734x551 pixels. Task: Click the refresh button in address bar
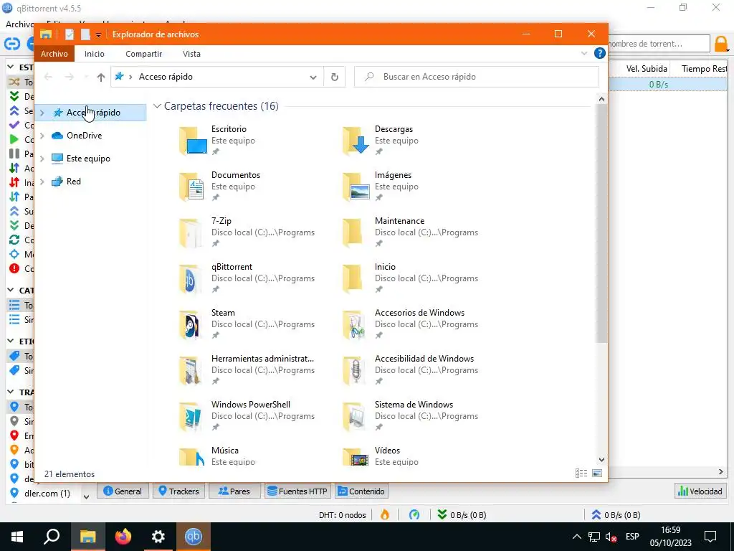(x=334, y=77)
